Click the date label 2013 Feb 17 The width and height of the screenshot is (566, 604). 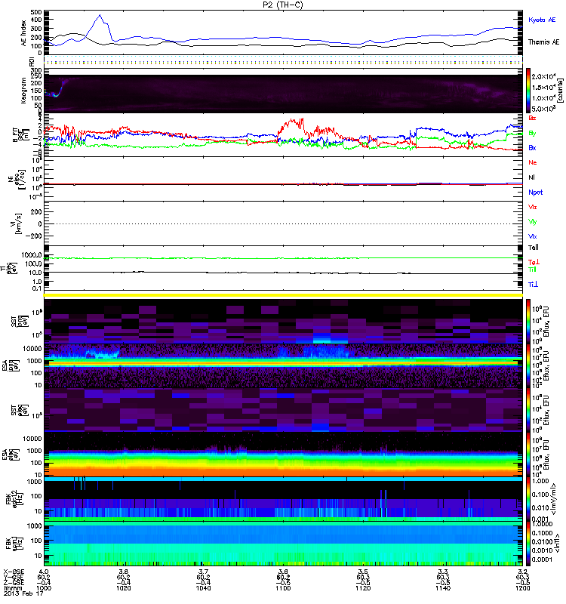pyautogui.click(x=23, y=593)
